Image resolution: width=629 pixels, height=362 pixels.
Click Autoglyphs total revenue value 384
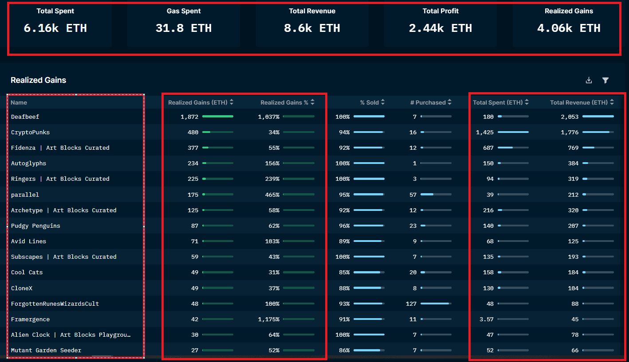point(573,163)
